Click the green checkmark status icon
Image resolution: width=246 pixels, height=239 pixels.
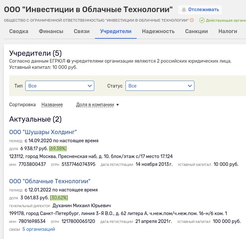pos(202,20)
